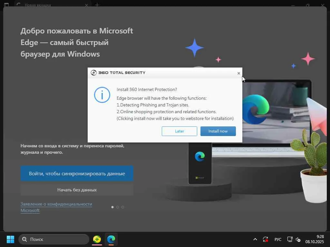Click the blue info icon in dialog
The width and height of the screenshot is (330, 247).
[102, 95]
